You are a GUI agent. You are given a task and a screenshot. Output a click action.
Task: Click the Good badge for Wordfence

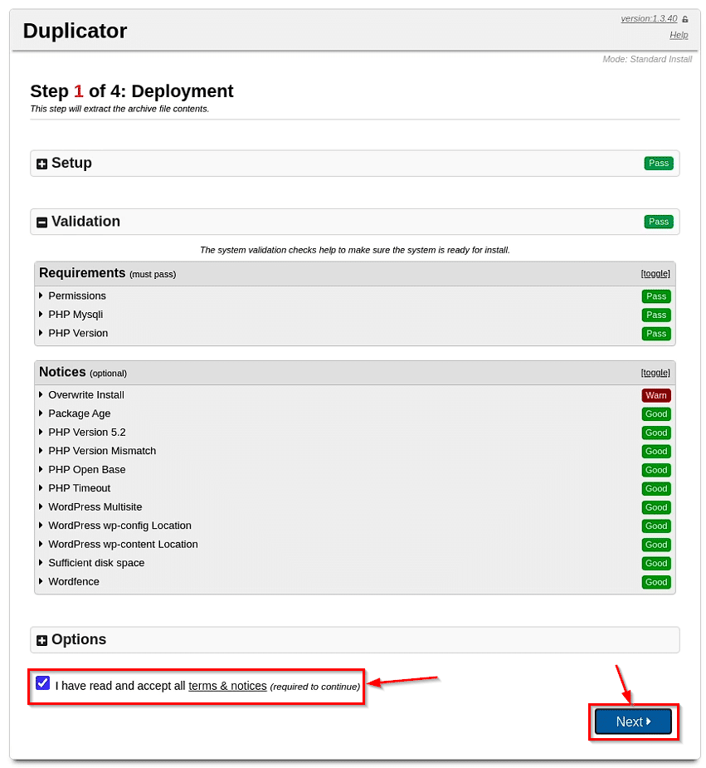tap(656, 582)
